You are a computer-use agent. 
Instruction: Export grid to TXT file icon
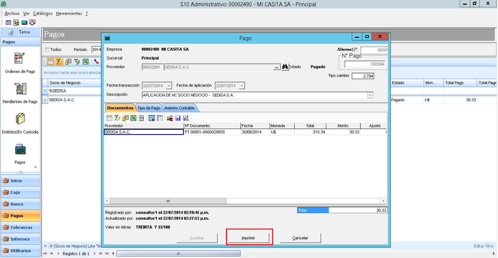(141, 118)
